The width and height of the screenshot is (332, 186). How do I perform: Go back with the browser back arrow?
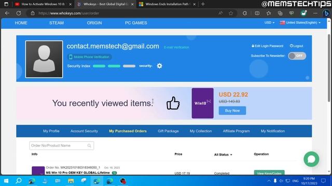tap(7, 13)
